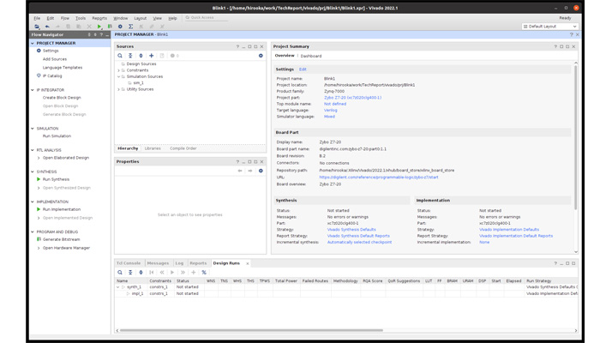Viewport: 600px width, 343px height.
Task: Open the File menu
Action: point(37,18)
